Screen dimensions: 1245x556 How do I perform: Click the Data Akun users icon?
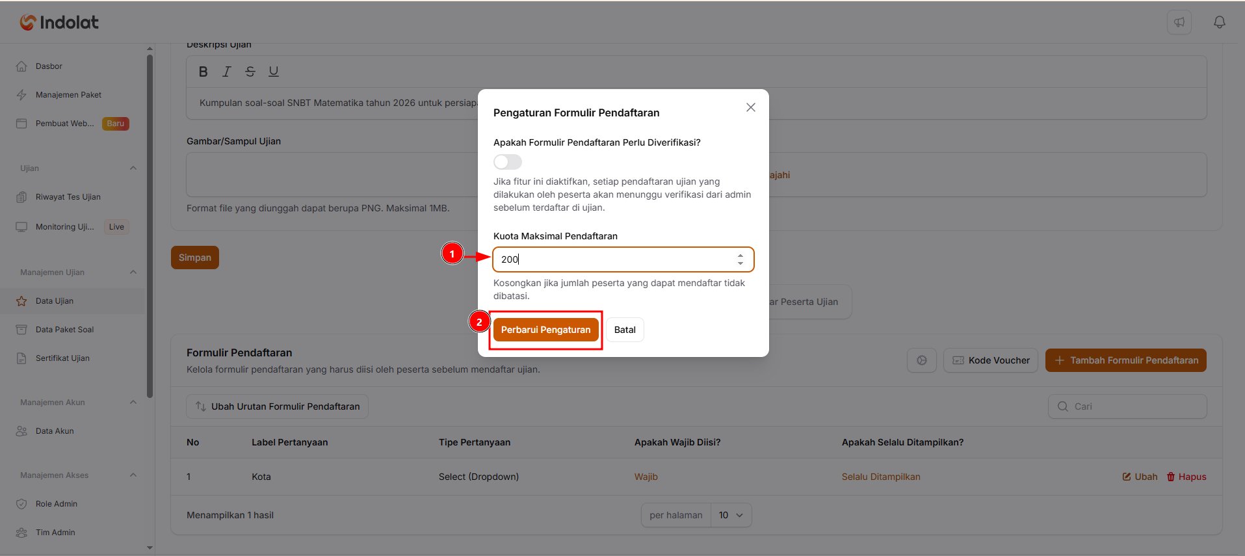21,431
